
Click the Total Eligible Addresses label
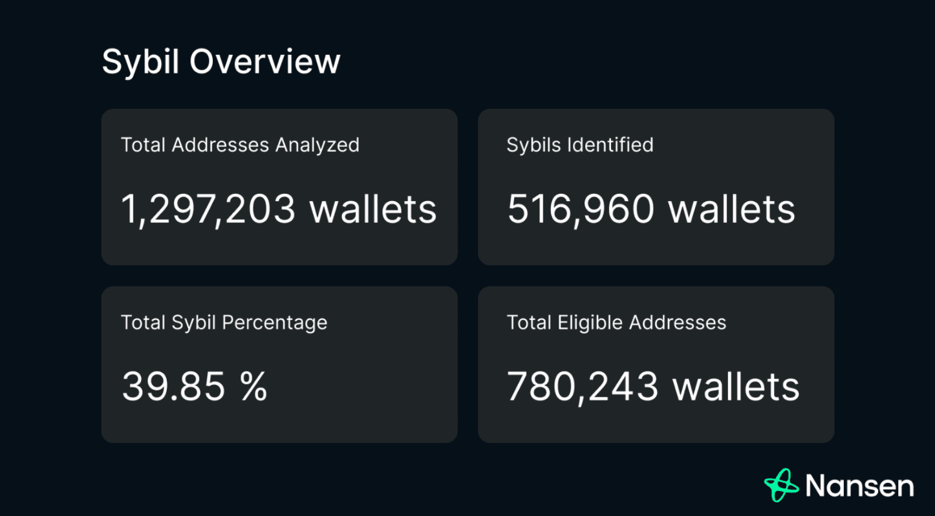point(616,322)
